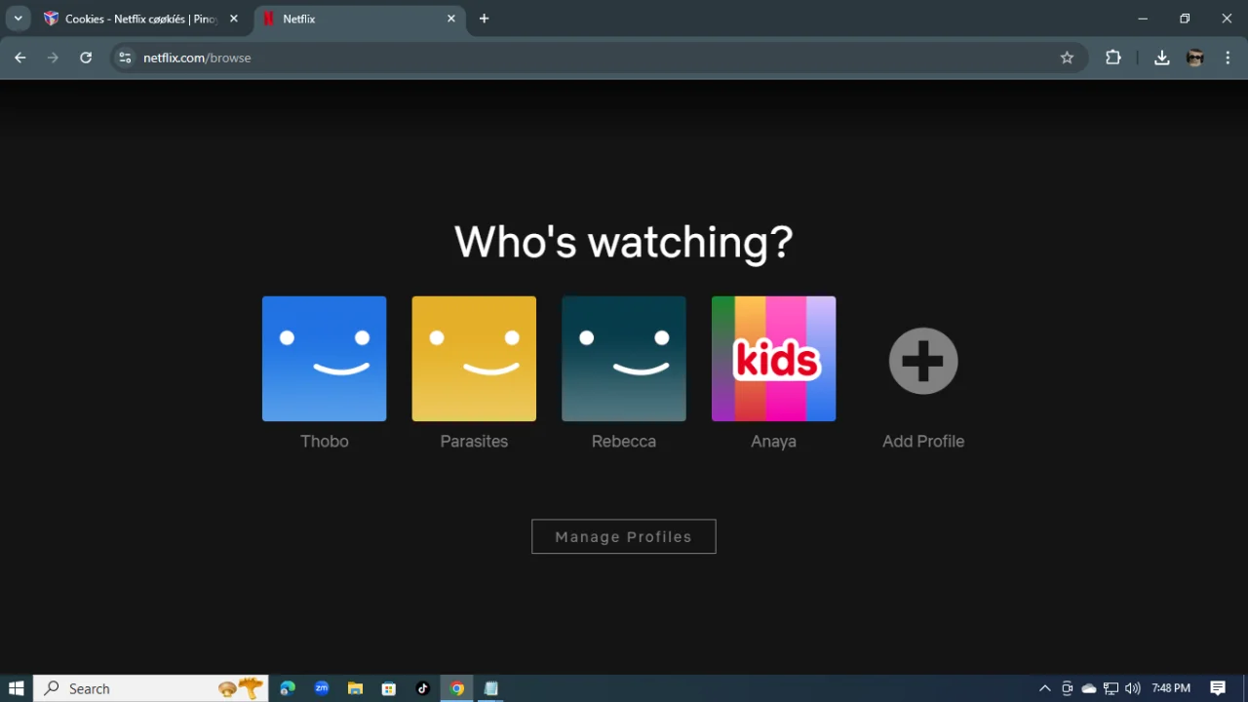This screenshot has width=1248, height=702.
Task: View site information for netflix.com
Action: tap(125, 58)
